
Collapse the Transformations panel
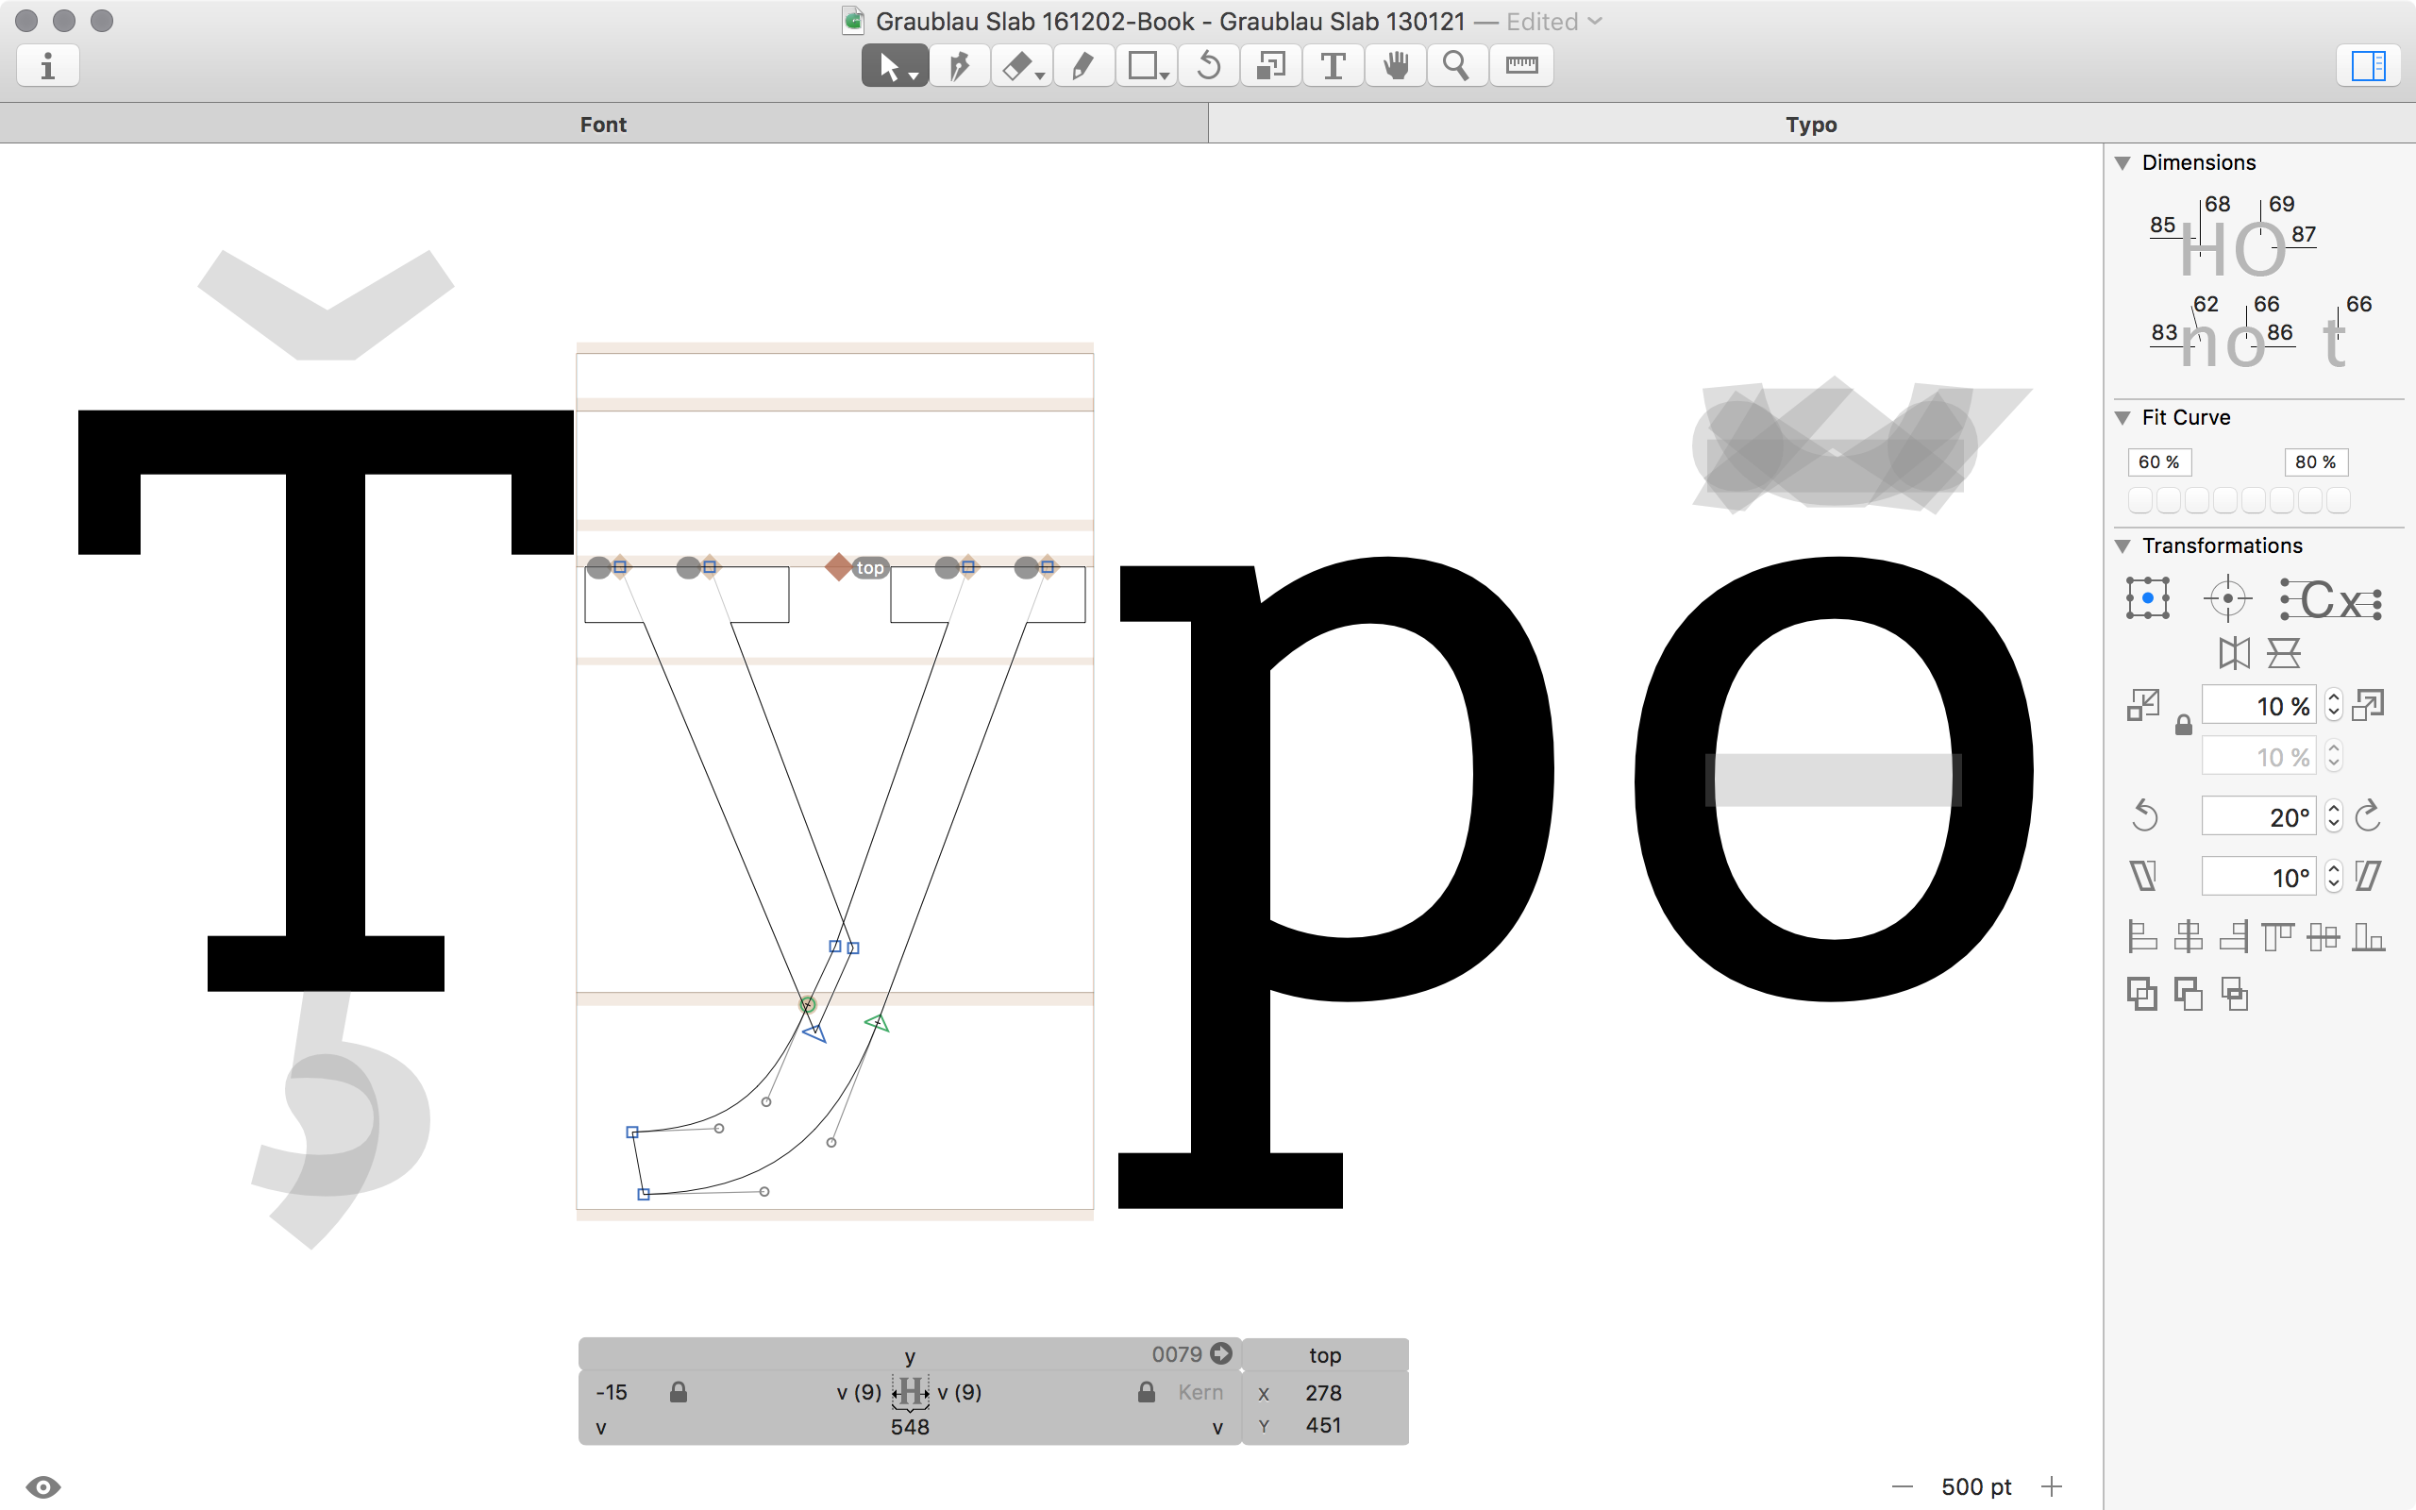point(2122,545)
